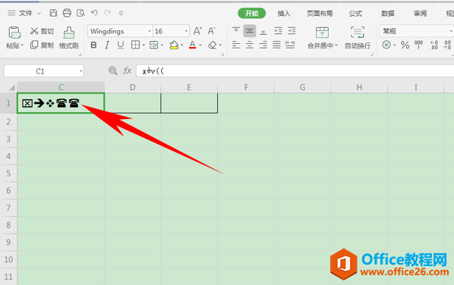The image size is (454, 285).
Task: Click 自动换行 wrap text button
Action: [358, 38]
